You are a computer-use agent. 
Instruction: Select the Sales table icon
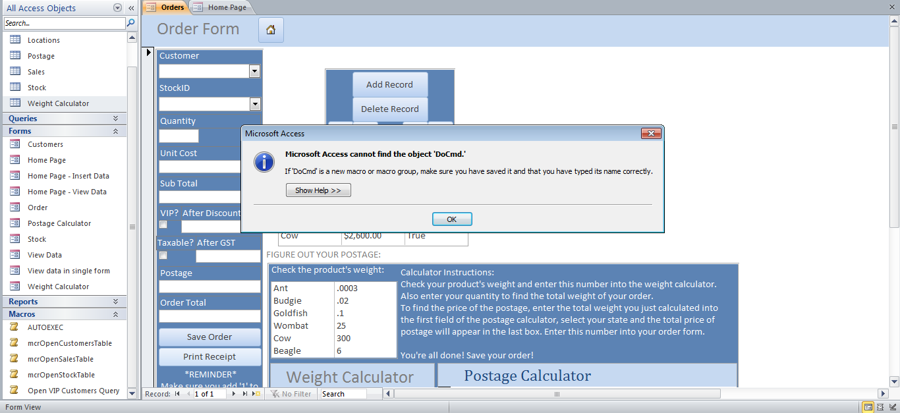(x=15, y=72)
